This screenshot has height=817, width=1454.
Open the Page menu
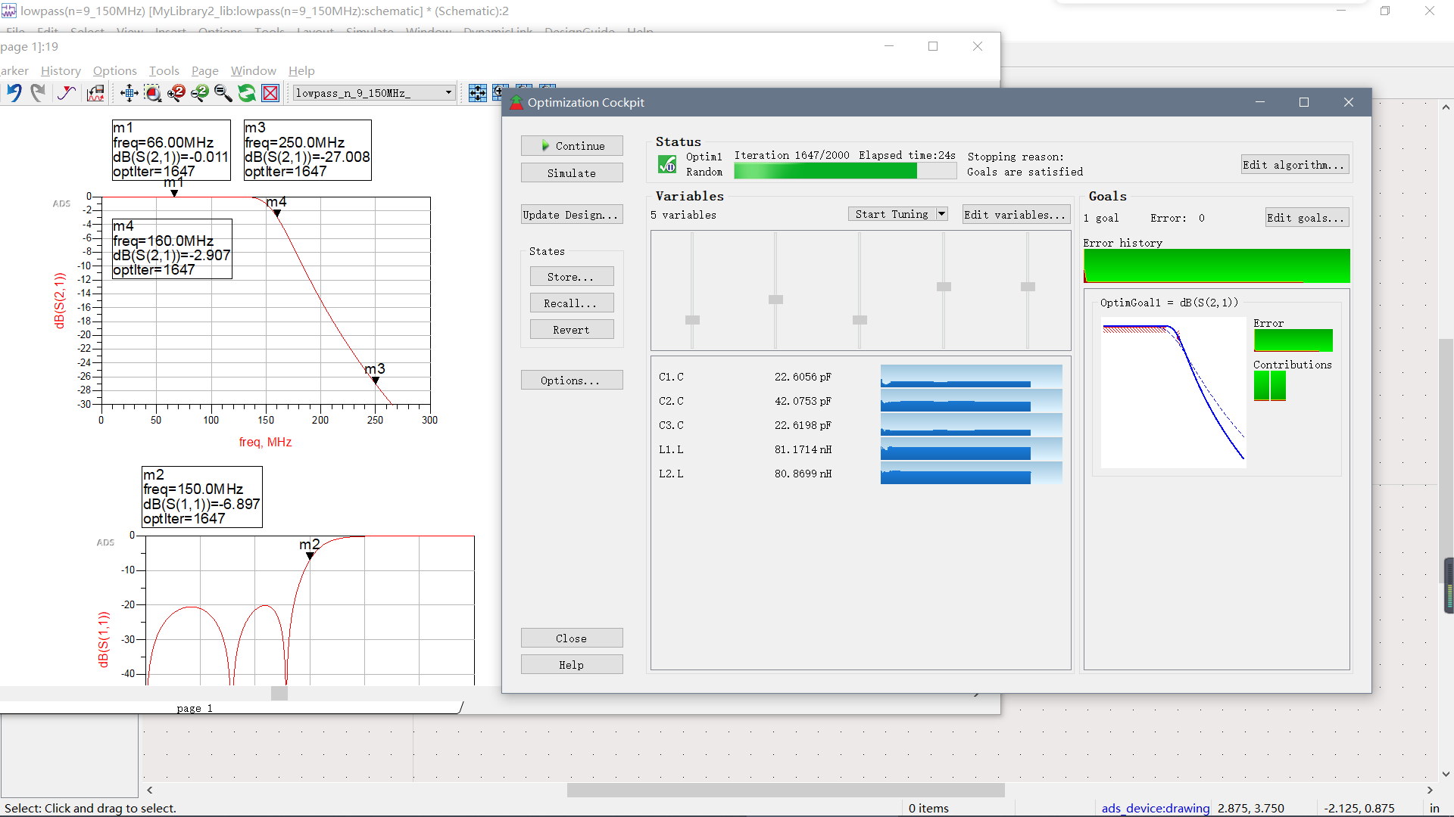coord(204,70)
